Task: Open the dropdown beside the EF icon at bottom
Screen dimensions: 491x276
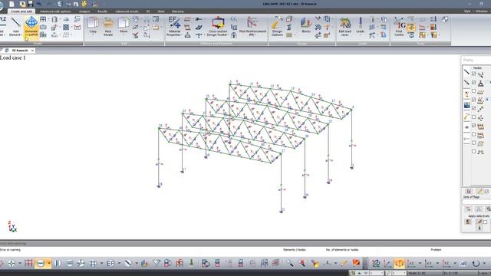Action: (x=119, y=264)
